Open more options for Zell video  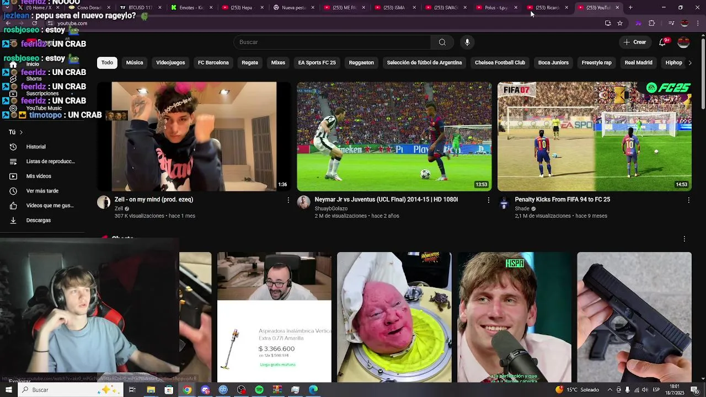point(288,200)
